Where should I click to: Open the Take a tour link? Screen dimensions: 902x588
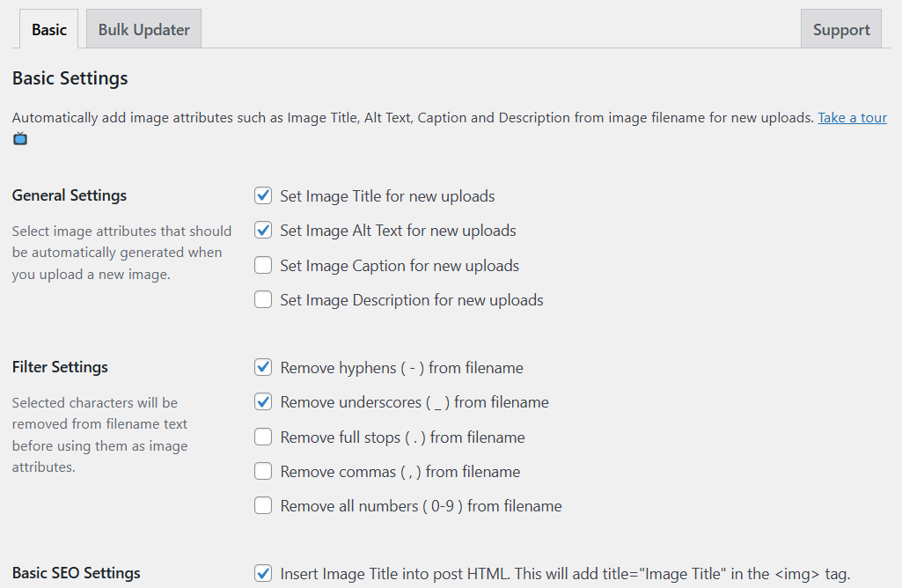pos(852,117)
